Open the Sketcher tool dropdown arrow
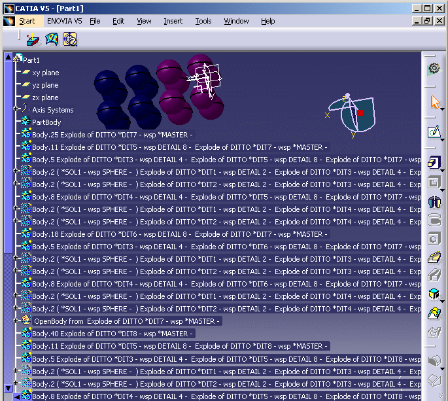The height and width of the screenshot is (401, 448). pyautogui.click(x=442, y=139)
